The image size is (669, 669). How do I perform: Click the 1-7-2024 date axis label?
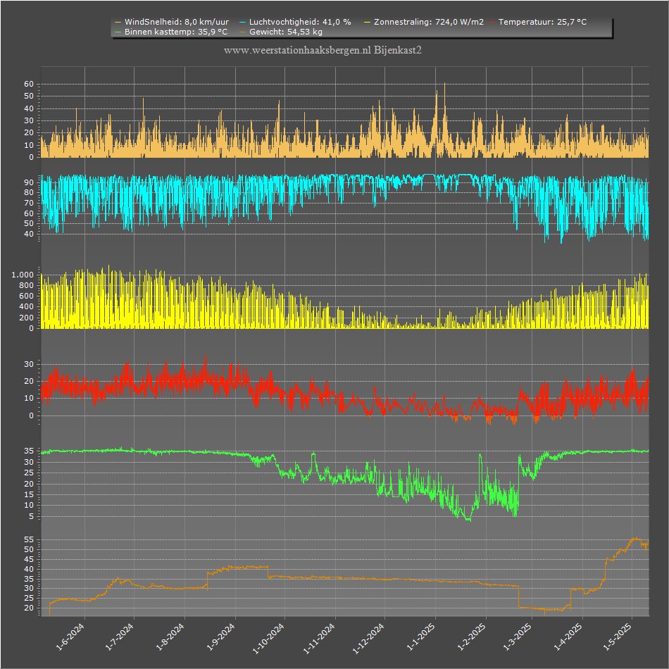click(120, 636)
